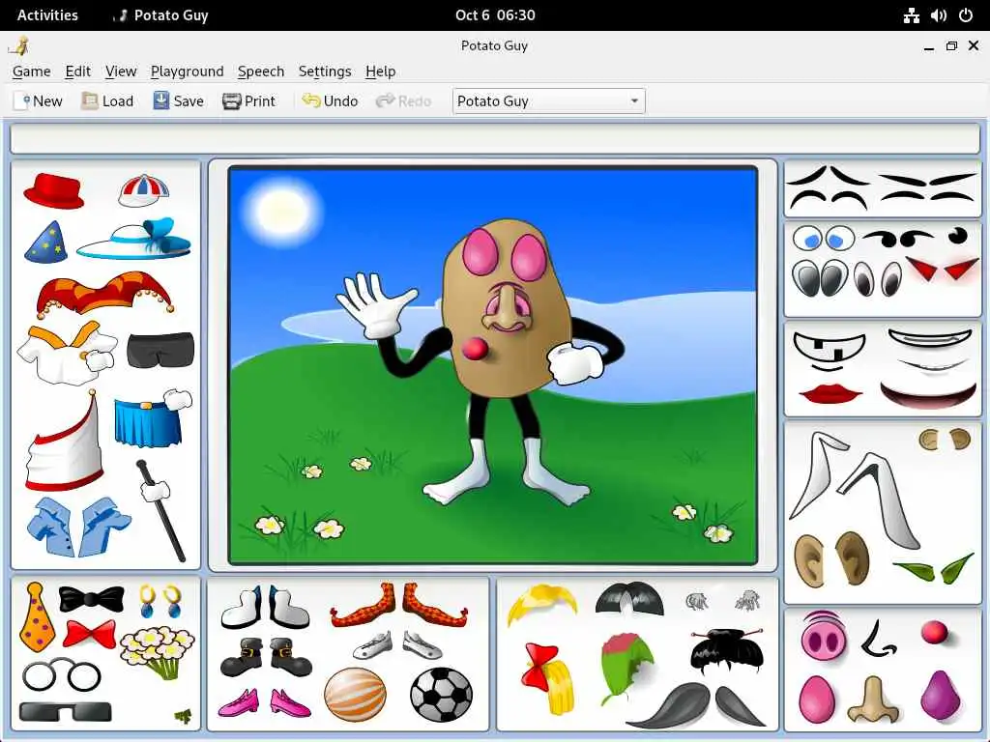This screenshot has height=742, width=990.
Task: Choose the red clown nose in panel
Action: point(935,632)
